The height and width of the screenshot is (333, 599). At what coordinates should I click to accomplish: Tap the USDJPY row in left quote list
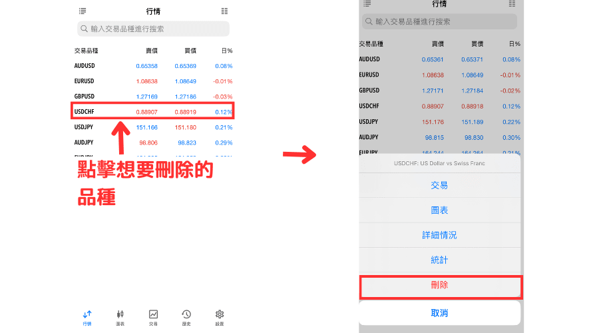pyautogui.click(x=153, y=127)
